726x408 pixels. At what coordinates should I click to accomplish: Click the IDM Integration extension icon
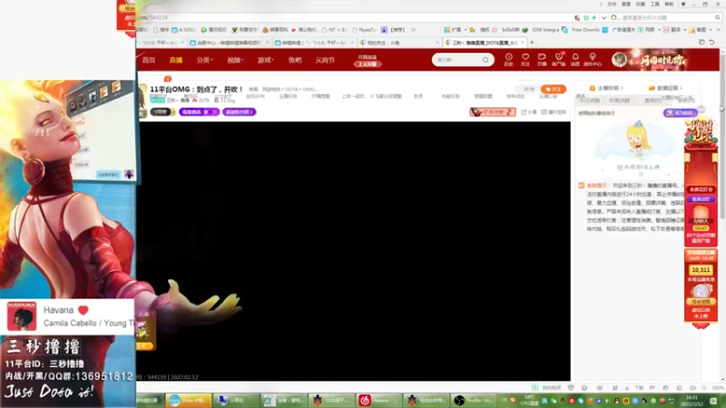coord(541,30)
